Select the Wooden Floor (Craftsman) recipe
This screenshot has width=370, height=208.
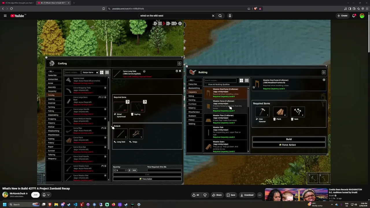point(226,119)
